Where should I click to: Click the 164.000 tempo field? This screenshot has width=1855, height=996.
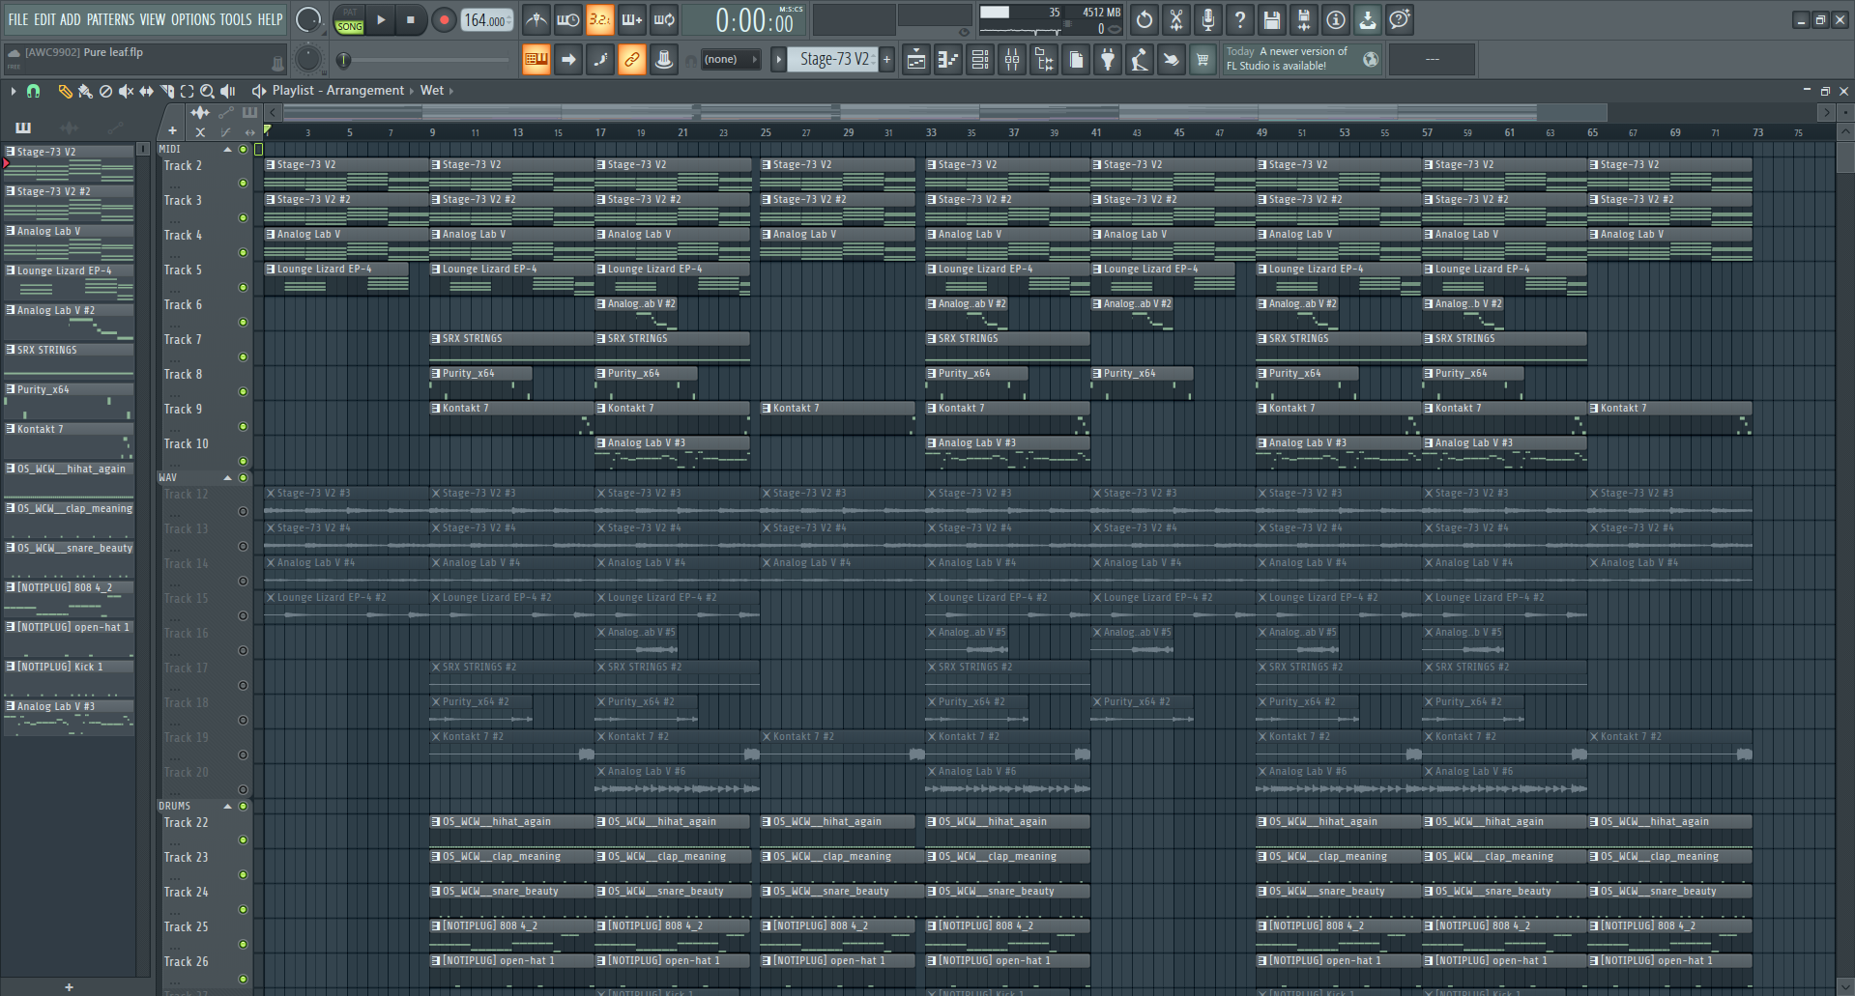coord(486,20)
